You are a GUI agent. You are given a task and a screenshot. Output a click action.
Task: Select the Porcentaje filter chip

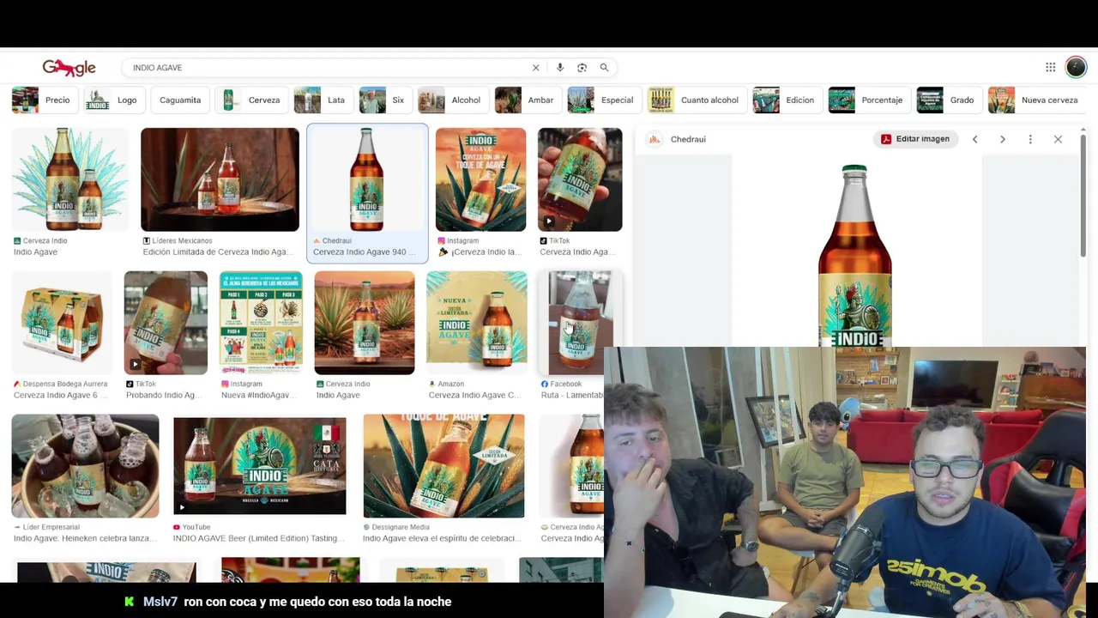click(x=869, y=100)
